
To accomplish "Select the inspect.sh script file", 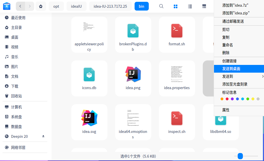I will pos(177,122).
